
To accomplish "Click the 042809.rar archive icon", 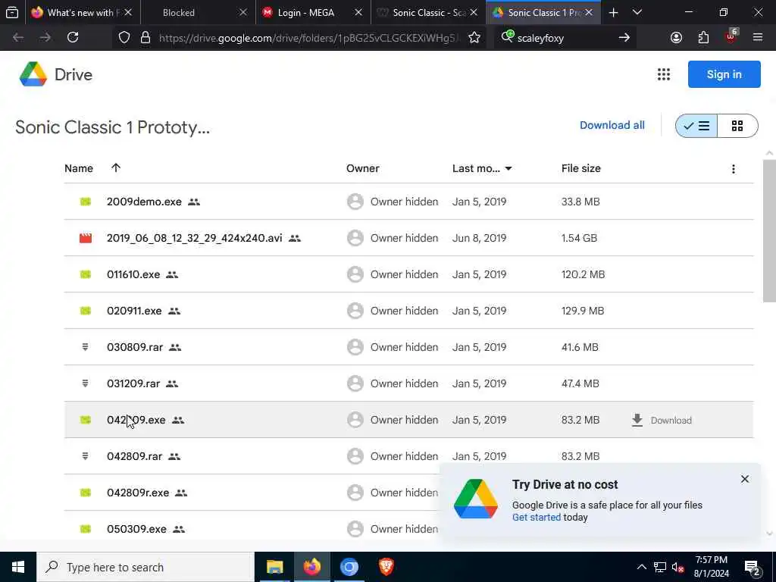I will coord(85,456).
